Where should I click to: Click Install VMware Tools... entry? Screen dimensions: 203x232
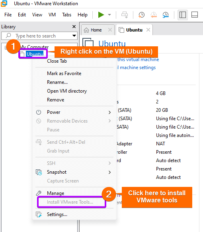(70, 202)
